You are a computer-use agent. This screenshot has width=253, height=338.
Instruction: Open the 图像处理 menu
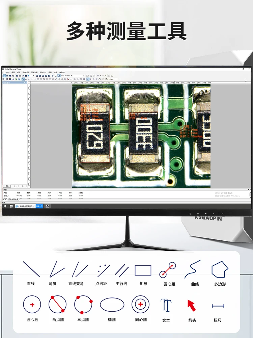click(x=26, y=72)
